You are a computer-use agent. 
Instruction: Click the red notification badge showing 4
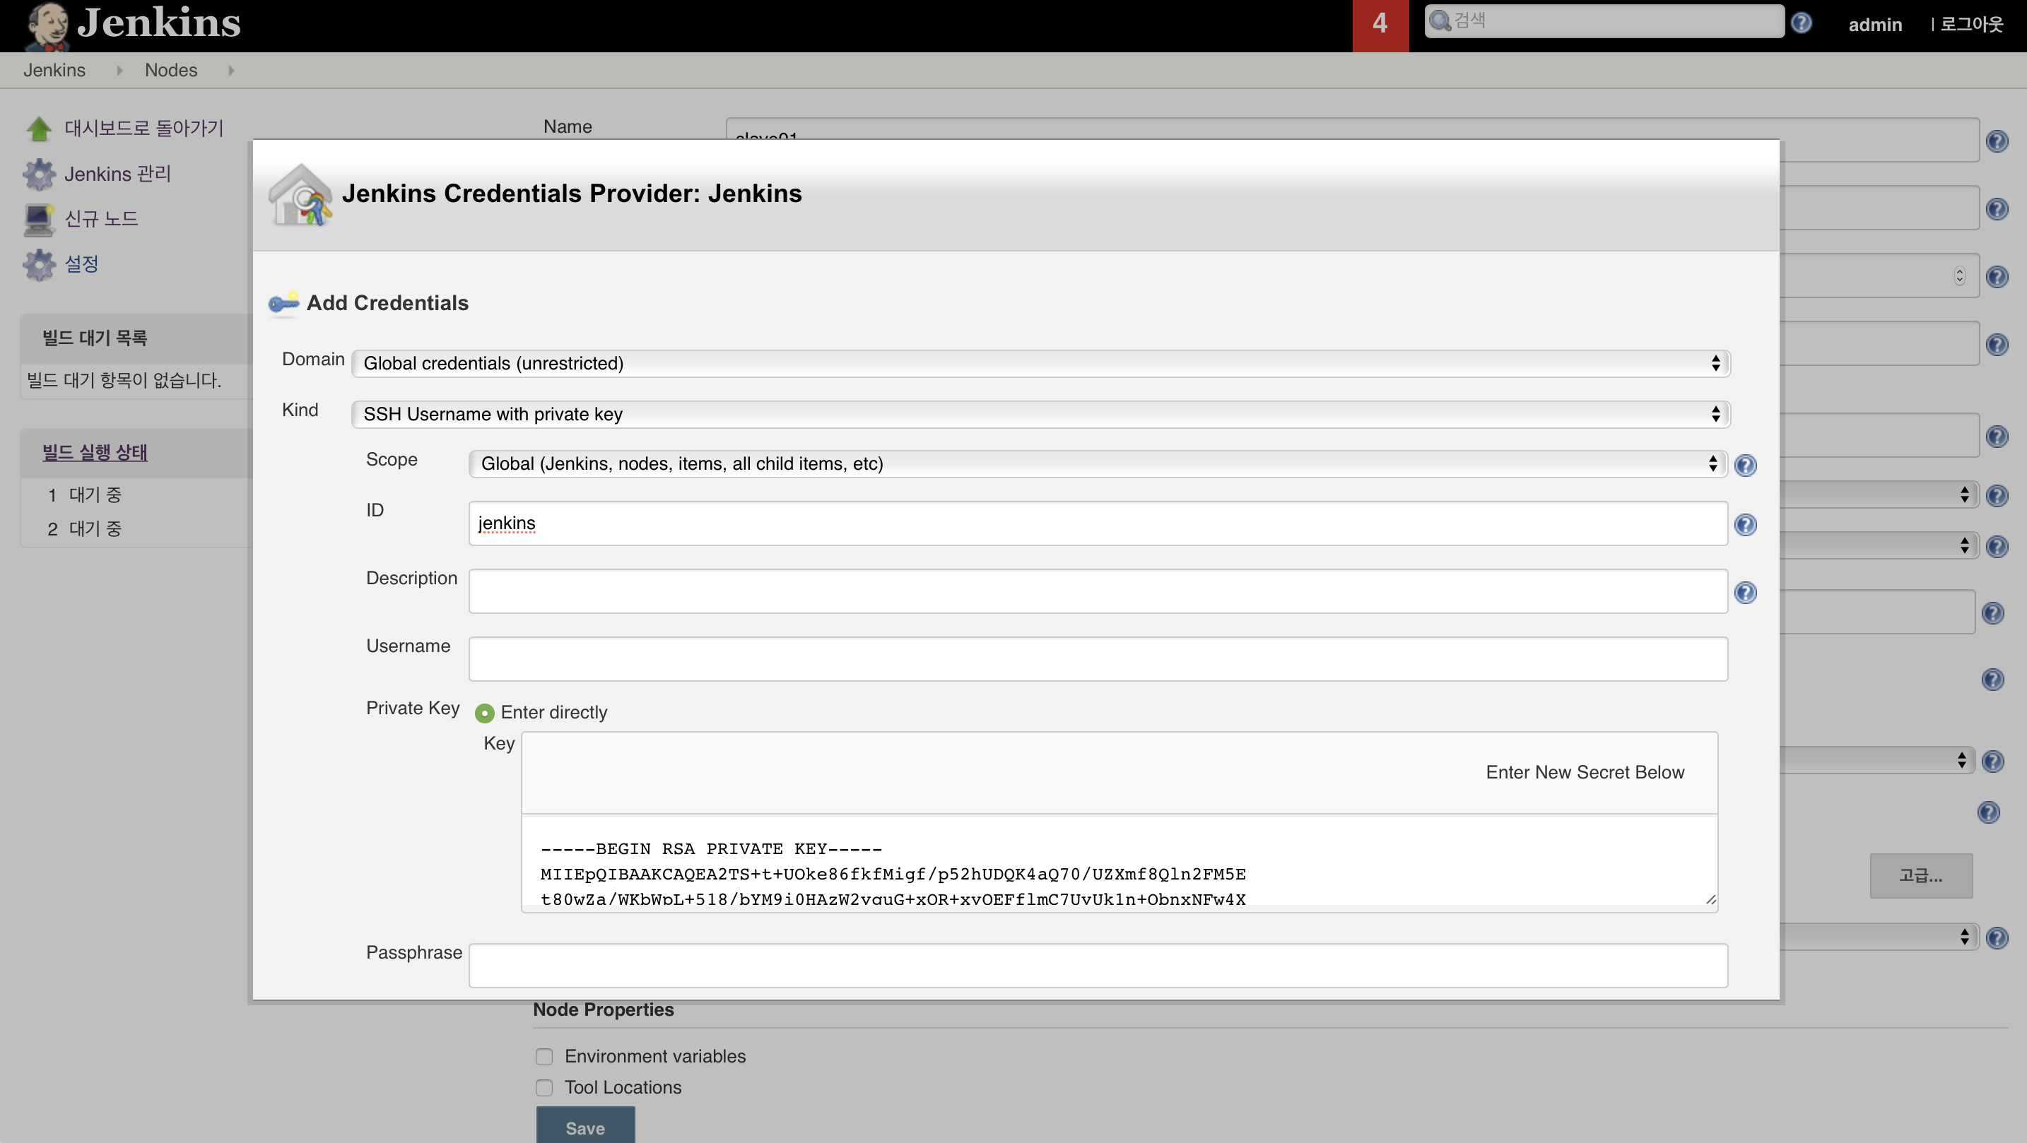(1380, 23)
